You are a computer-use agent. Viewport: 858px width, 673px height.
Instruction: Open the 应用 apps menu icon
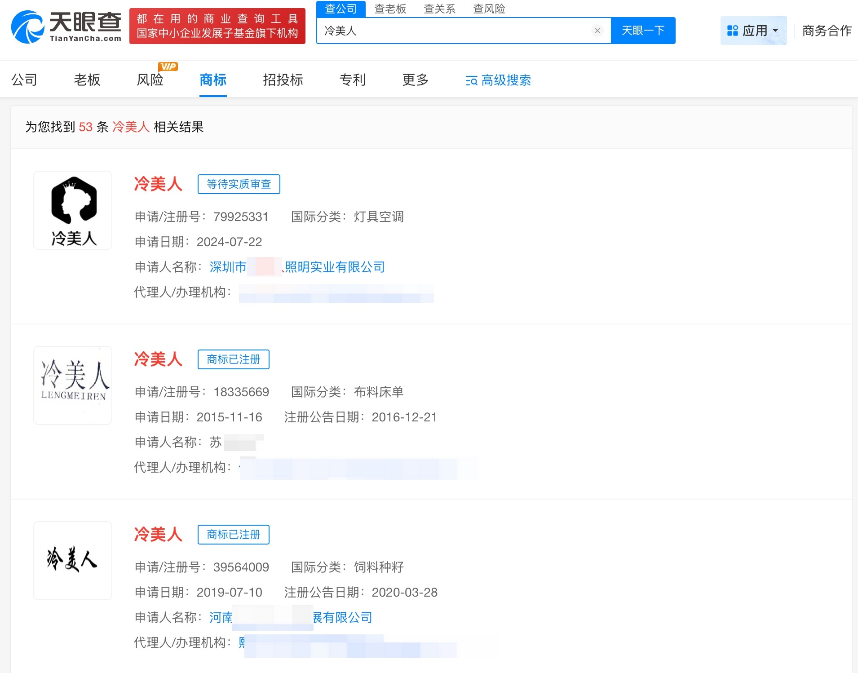733,30
